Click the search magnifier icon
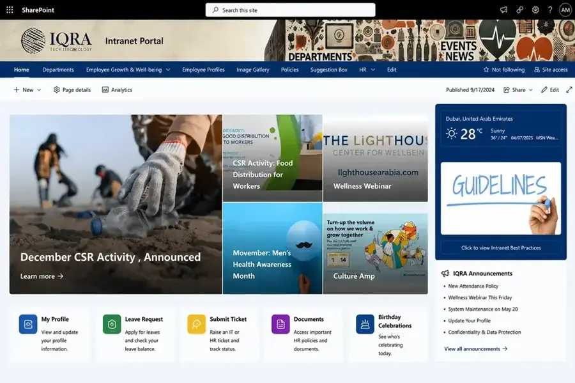 [215, 10]
